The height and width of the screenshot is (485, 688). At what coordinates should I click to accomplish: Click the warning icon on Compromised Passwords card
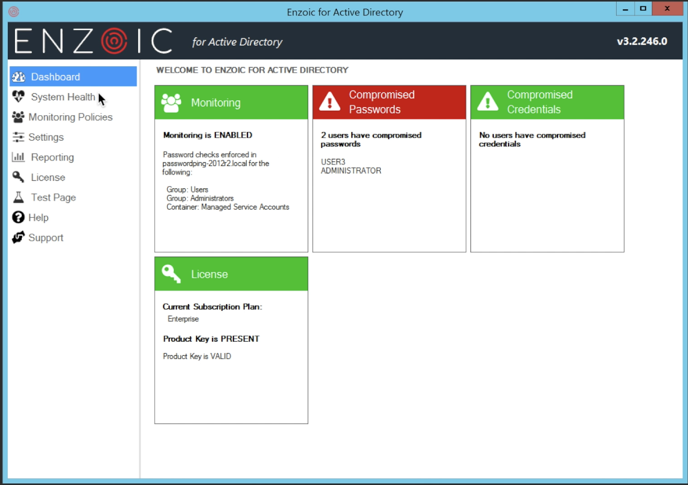330,101
